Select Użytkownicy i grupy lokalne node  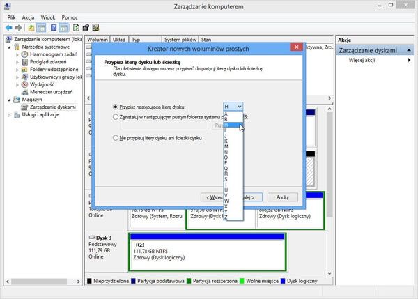pos(56,77)
